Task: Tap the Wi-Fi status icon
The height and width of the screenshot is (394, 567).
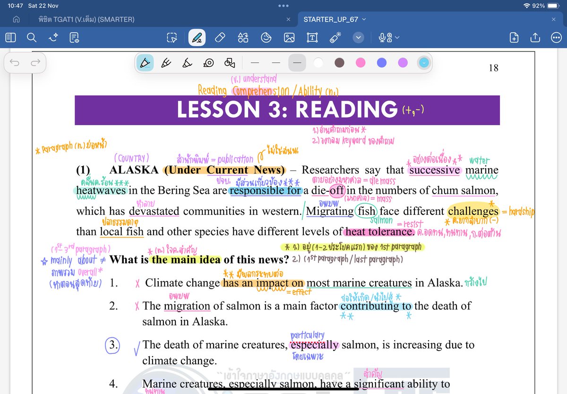Action: click(527, 6)
